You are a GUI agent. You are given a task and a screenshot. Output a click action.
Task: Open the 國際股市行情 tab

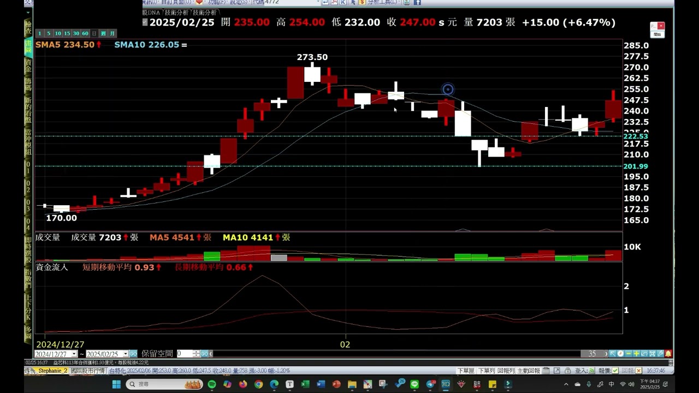tap(87, 371)
